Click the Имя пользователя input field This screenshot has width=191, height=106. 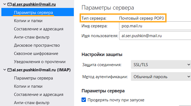155,36
